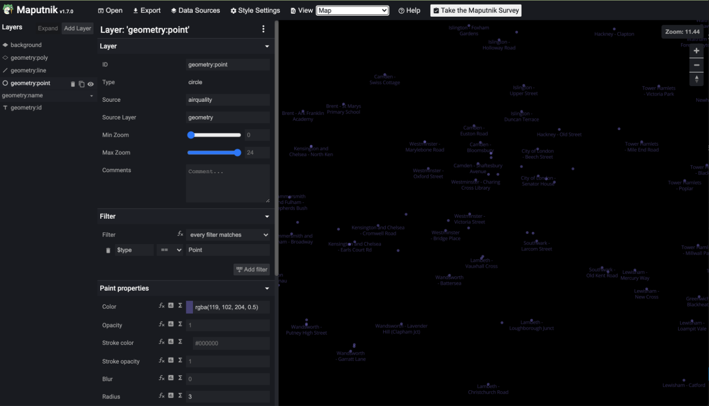
Task: Click the Comments text area
Action: point(228,183)
